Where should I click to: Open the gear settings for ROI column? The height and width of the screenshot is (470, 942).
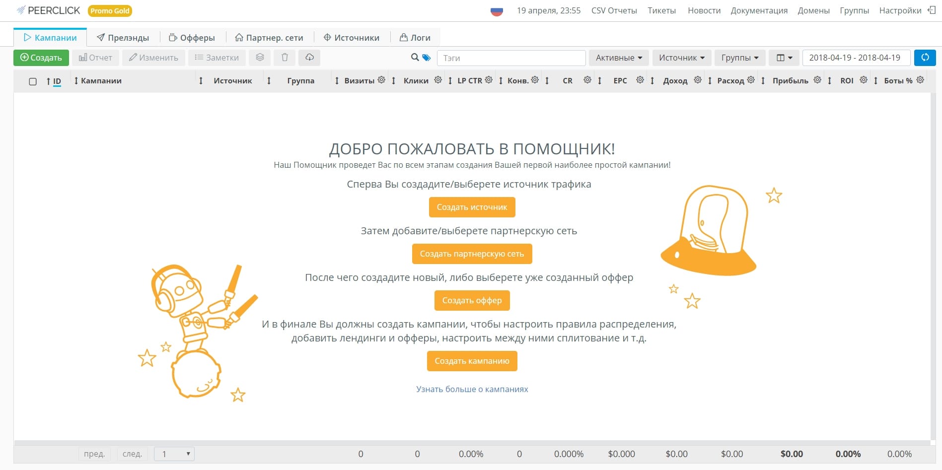[864, 80]
